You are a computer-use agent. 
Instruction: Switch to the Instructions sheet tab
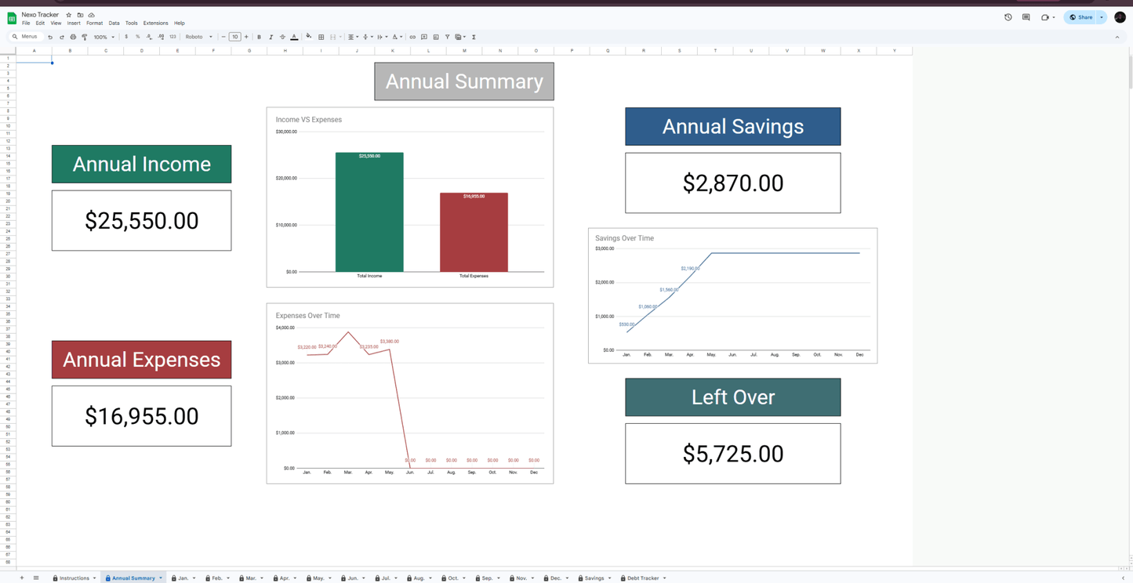pyautogui.click(x=74, y=578)
